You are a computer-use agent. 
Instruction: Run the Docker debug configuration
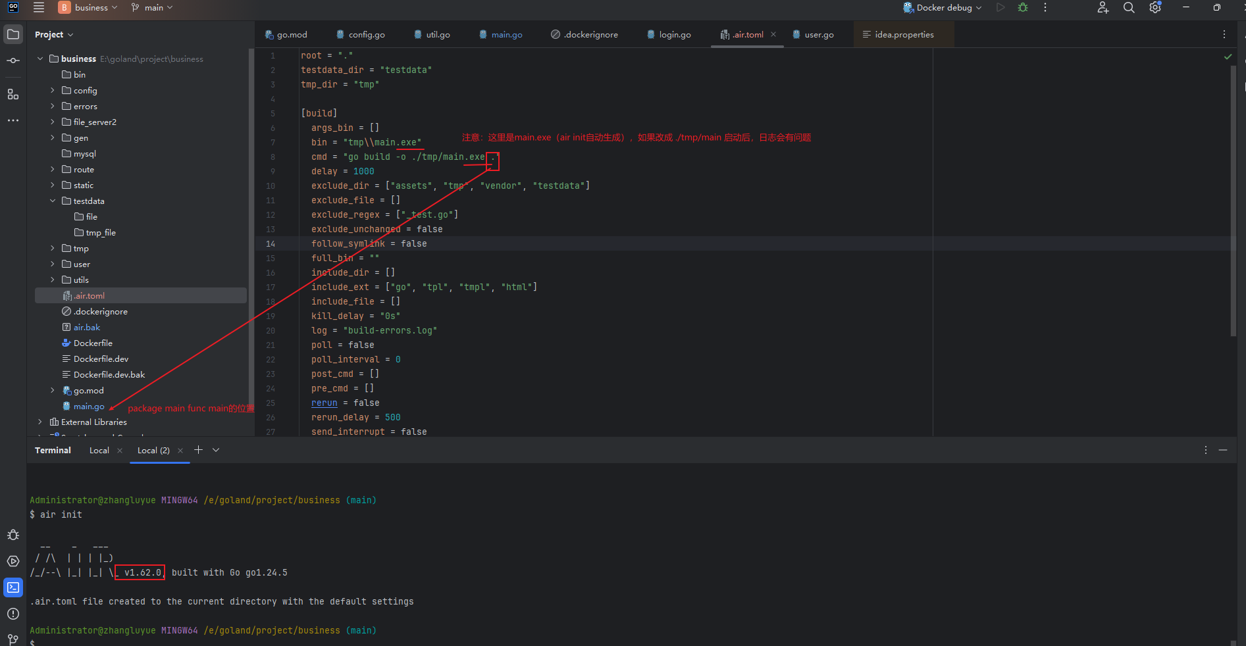point(1000,7)
